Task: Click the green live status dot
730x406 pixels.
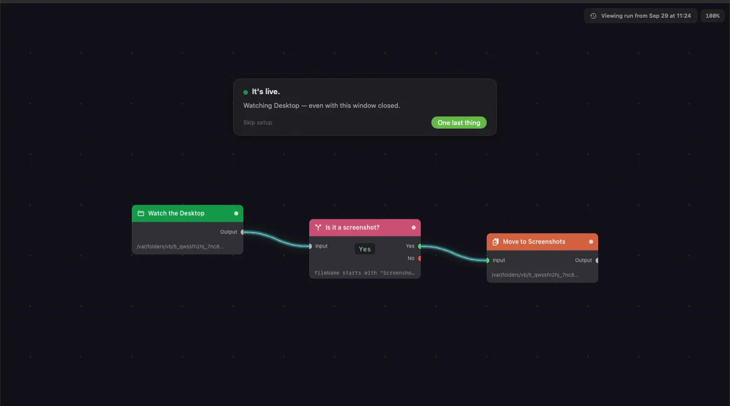Action: (x=246, y=92)
